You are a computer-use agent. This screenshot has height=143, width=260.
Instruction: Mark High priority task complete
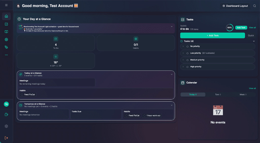pos(188,67)
